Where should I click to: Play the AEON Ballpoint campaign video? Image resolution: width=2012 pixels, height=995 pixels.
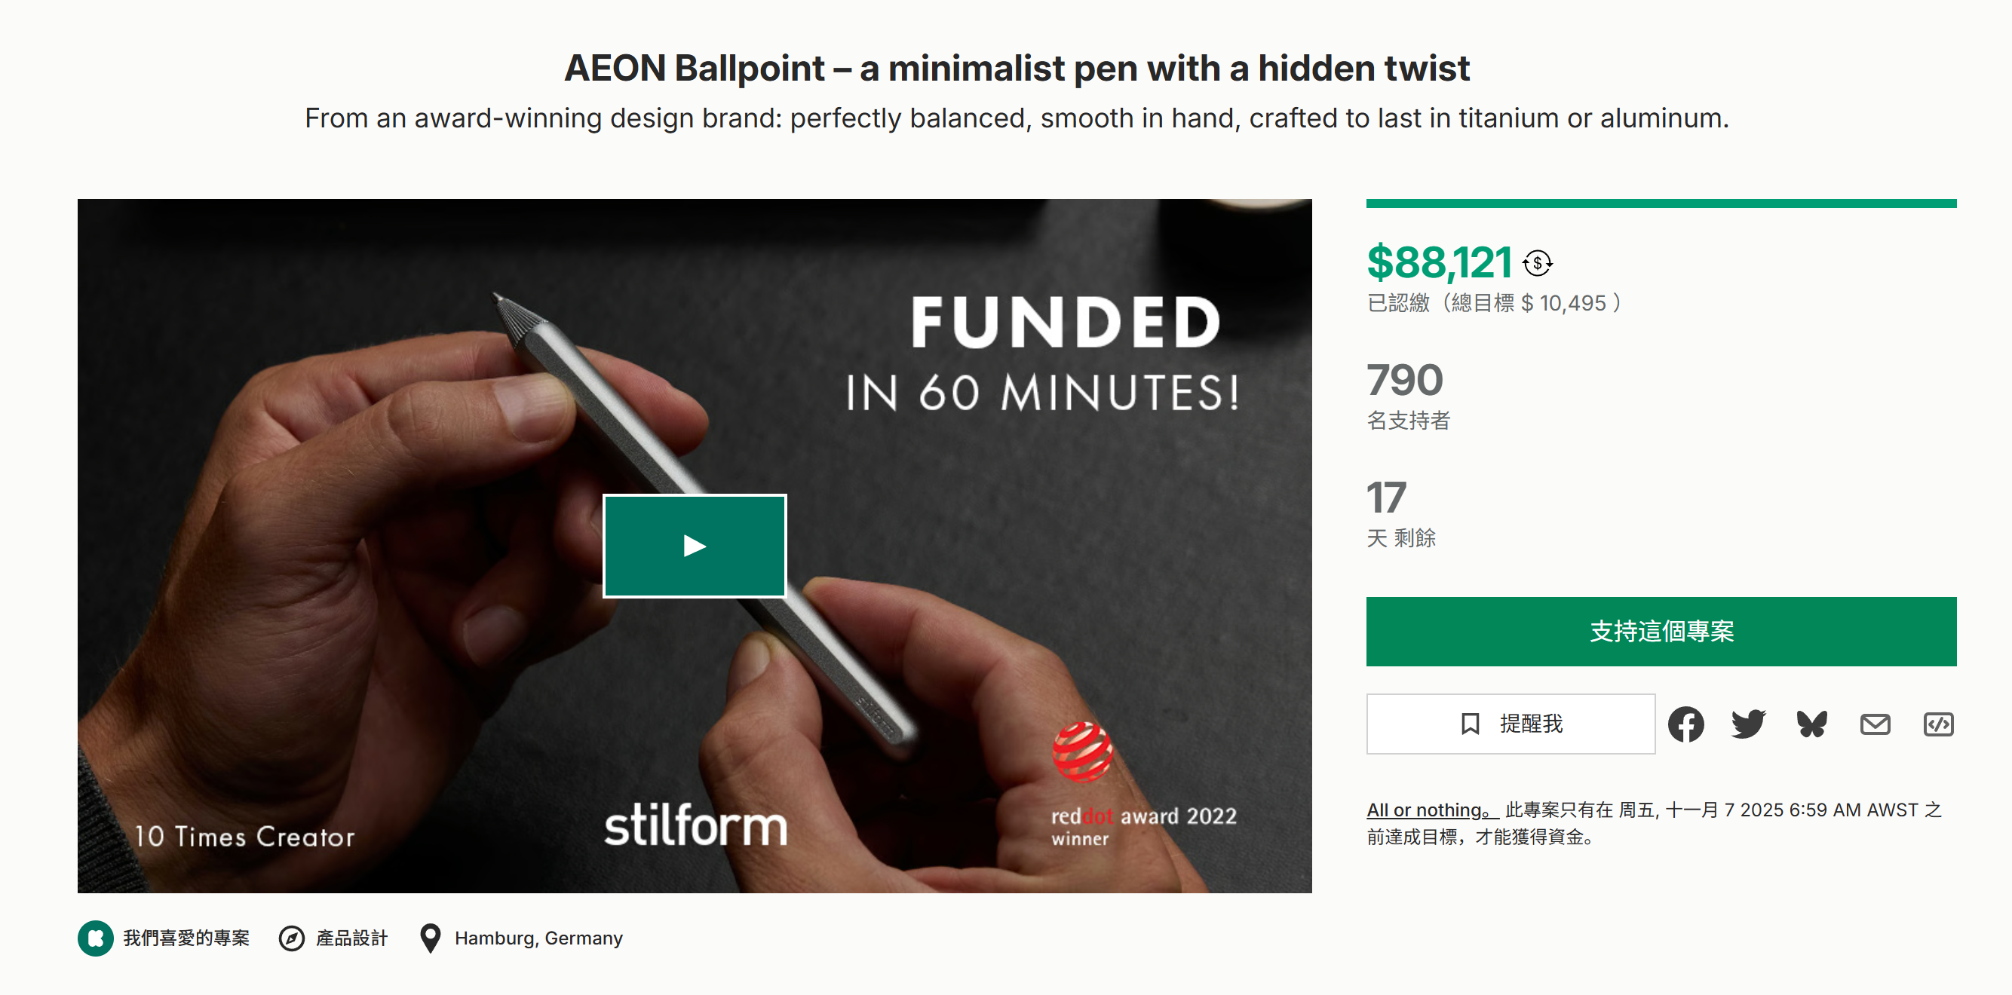click(x=695, y=546)
